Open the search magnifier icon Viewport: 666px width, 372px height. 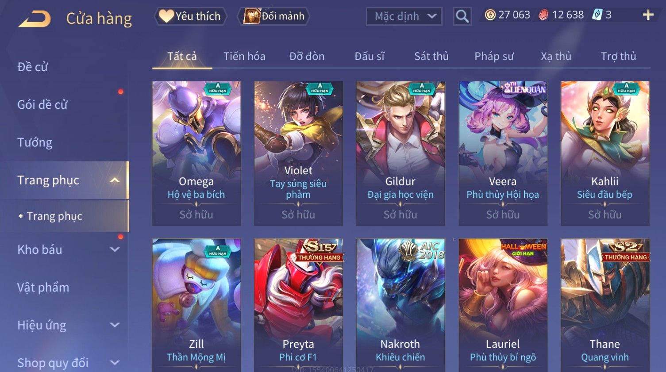pos(462,16)
